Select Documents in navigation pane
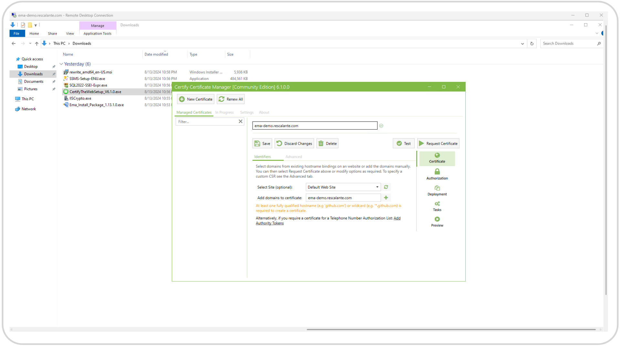 point(34,82)
